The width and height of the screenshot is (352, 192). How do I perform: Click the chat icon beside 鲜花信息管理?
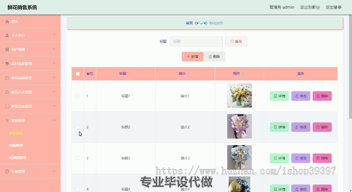pos(7,78)
